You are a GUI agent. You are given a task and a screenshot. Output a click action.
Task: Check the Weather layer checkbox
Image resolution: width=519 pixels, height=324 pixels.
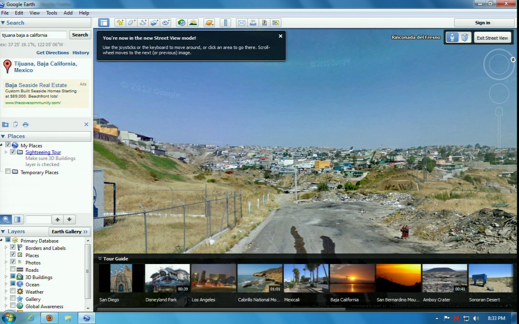[13, 292]
